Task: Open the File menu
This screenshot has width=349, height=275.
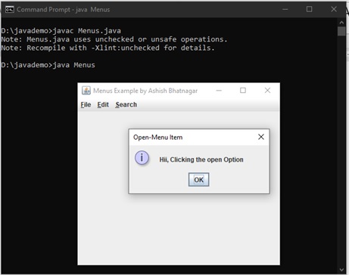Action: pyautogui.click(x=86, y=104)
